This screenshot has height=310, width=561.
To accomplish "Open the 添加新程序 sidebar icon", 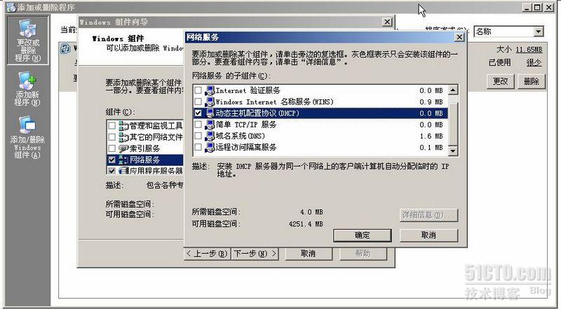I will click(28, 89).
